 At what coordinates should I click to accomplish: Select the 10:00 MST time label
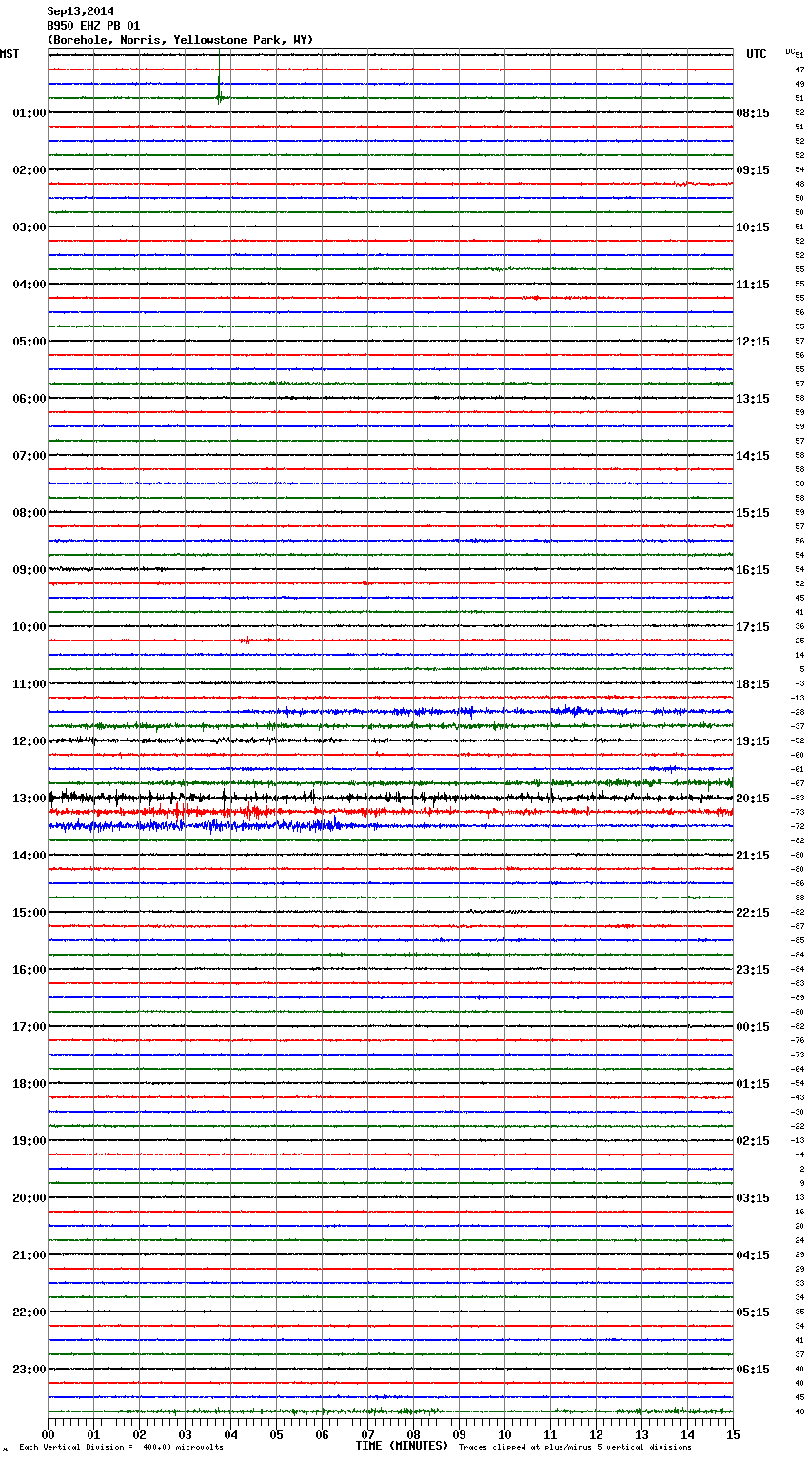pos(30,627)
